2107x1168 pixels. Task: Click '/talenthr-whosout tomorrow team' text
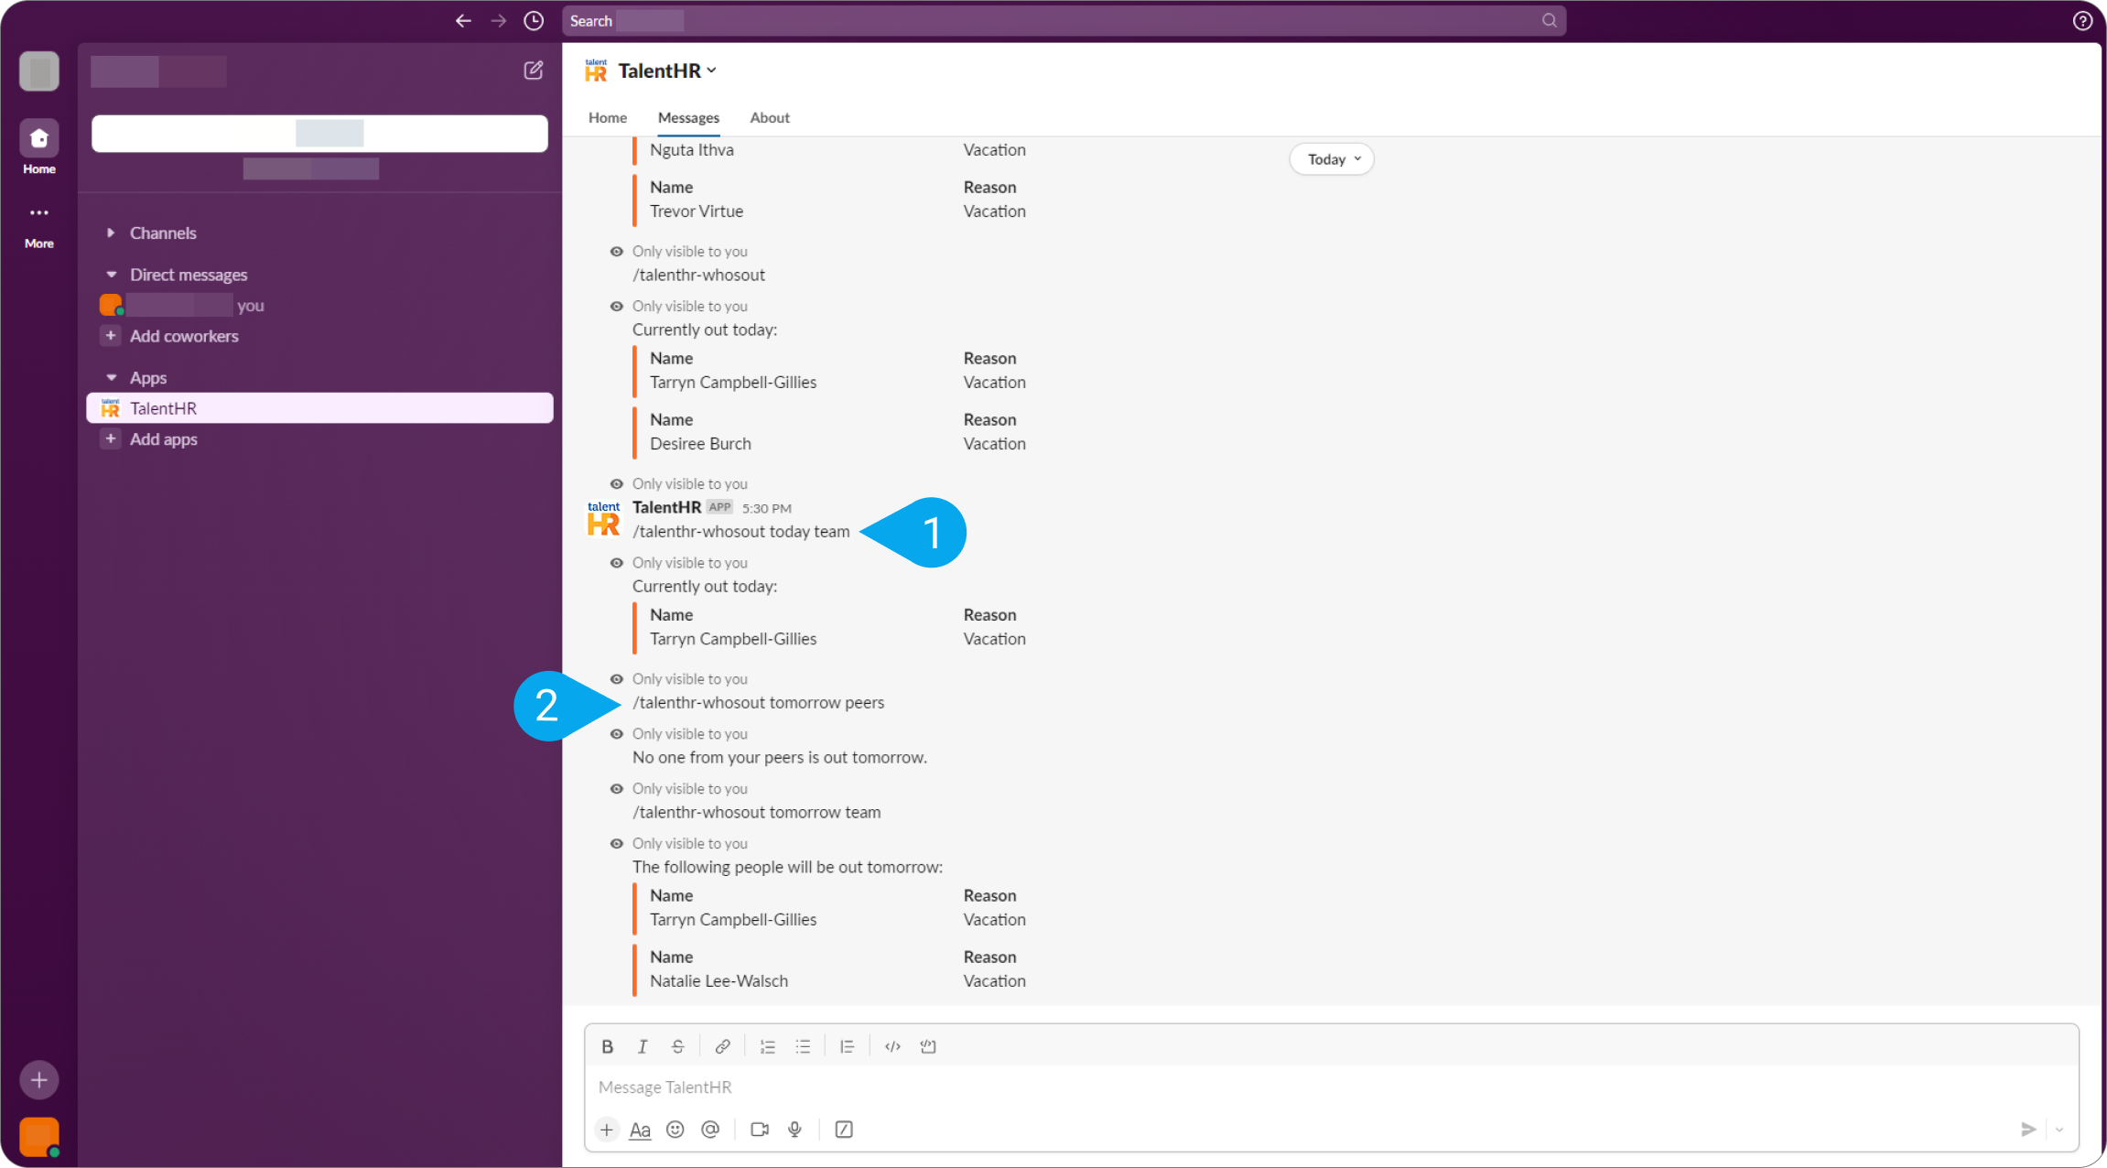tap(756, 812)
